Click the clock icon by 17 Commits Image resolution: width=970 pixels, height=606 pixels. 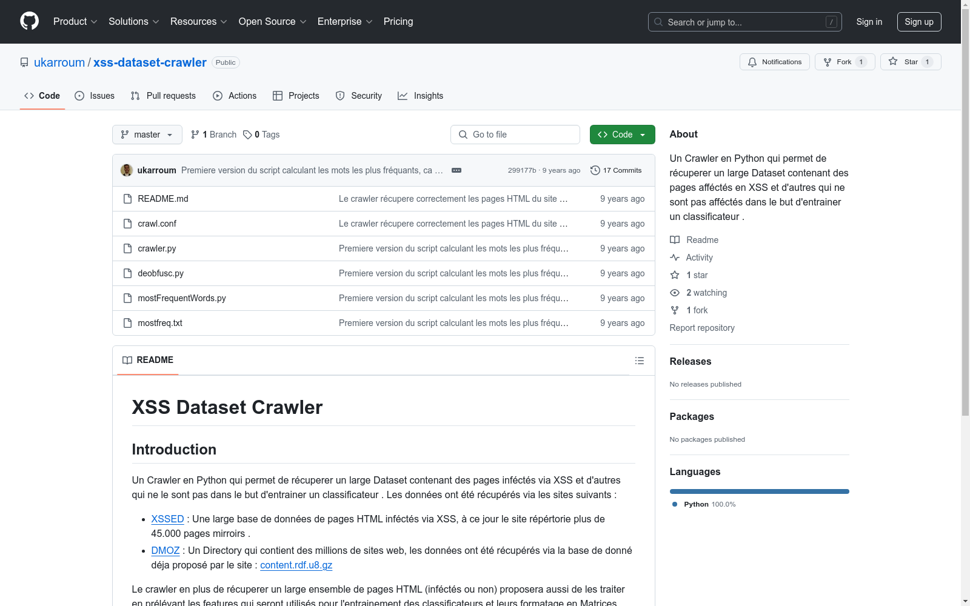pos(595,170)
